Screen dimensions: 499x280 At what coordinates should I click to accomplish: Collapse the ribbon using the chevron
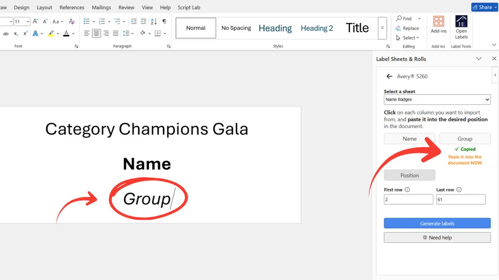[x=494, y=45]
